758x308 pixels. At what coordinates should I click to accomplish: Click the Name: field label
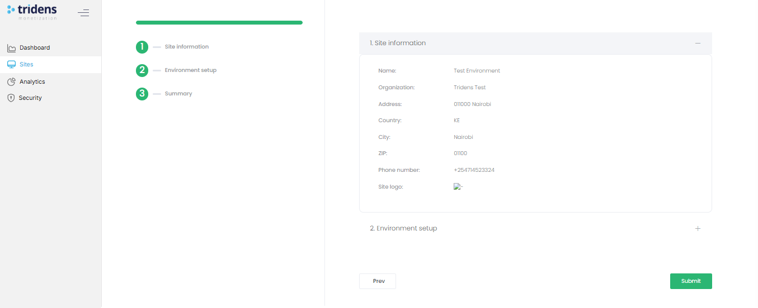387,71
